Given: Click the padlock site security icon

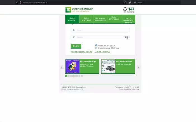Looking at the screenshot, I should pos(20,3).
